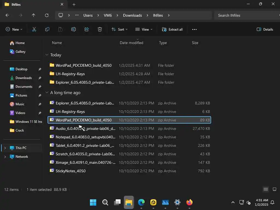Open notification bell in system tray
Viewport: 280px width, 210px height.
[272, 202]
